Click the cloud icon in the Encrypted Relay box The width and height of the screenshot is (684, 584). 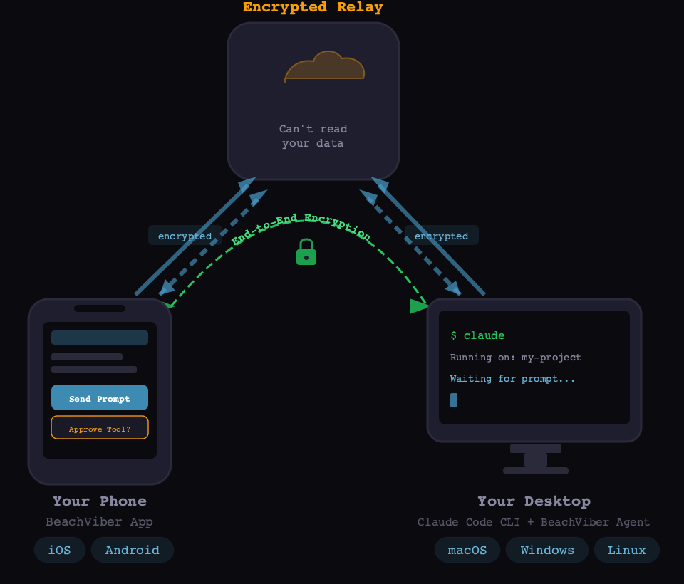(x=324, y=66)
